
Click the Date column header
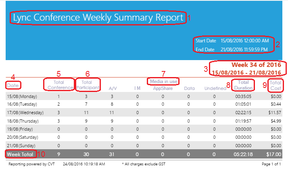click(x=13, y=86)
